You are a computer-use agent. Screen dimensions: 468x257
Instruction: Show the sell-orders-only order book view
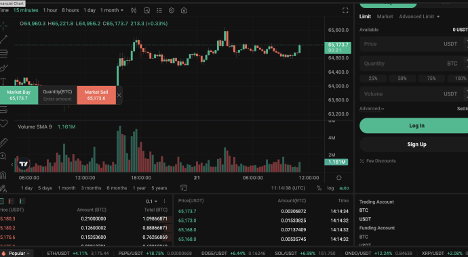(x=12, y=202)
